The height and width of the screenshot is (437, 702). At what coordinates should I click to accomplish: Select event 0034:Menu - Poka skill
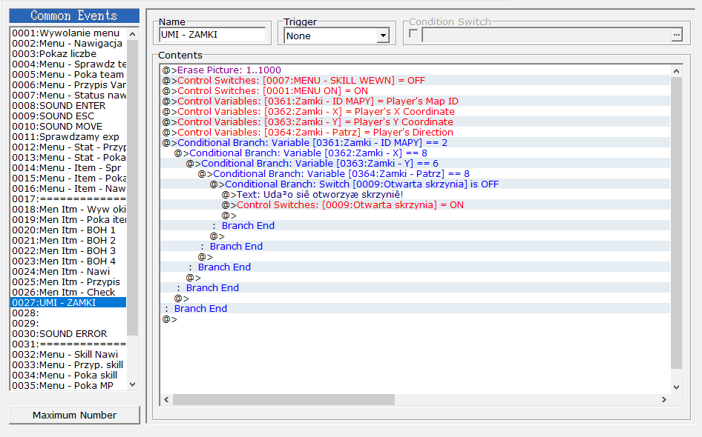pyautogui.click(x=68, y=375)
